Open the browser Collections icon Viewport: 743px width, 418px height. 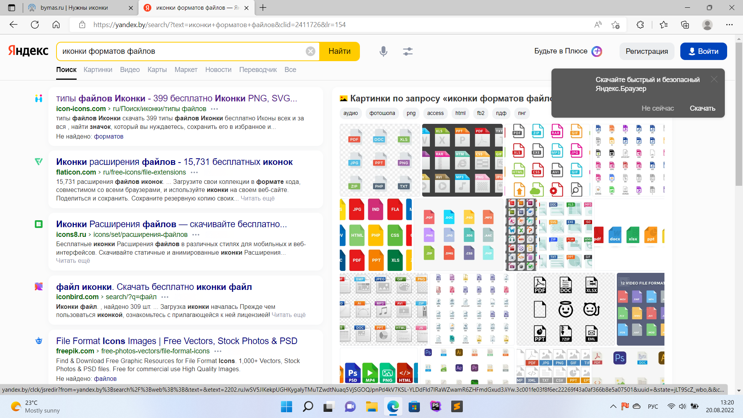685,25
